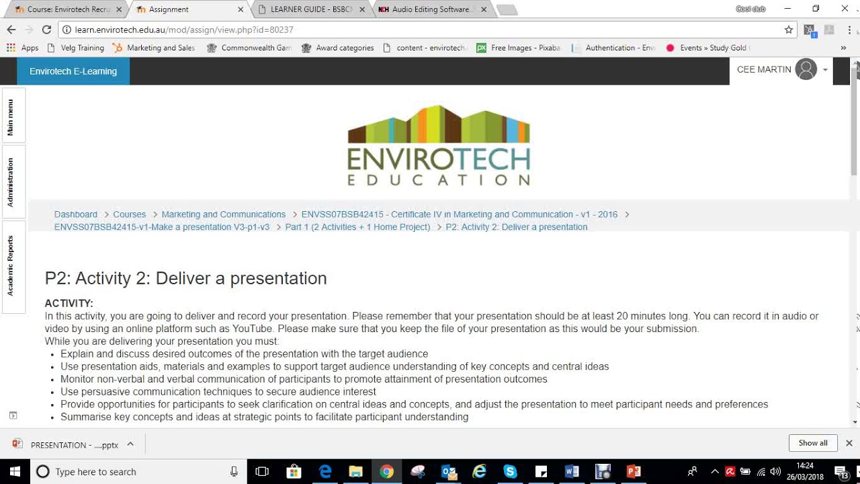The image size is (860, 484).
Task: Open File Explorer from the taskbar
Action: tap(355, 471)
